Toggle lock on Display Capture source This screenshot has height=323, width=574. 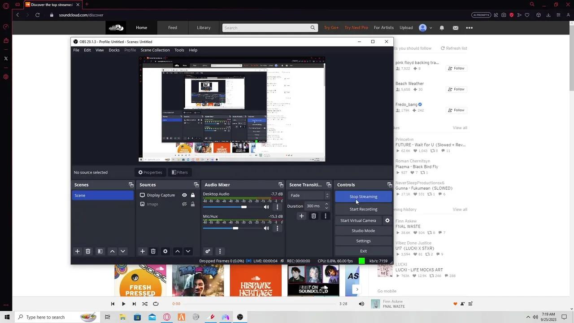pos(193,195)
